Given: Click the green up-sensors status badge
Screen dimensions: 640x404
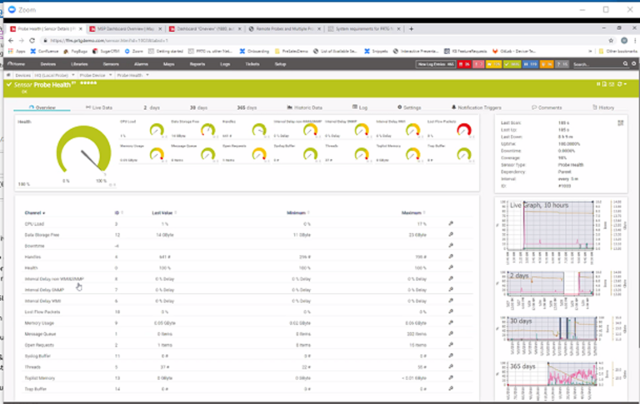Looking at the screenshot, I should click(512, 64).
